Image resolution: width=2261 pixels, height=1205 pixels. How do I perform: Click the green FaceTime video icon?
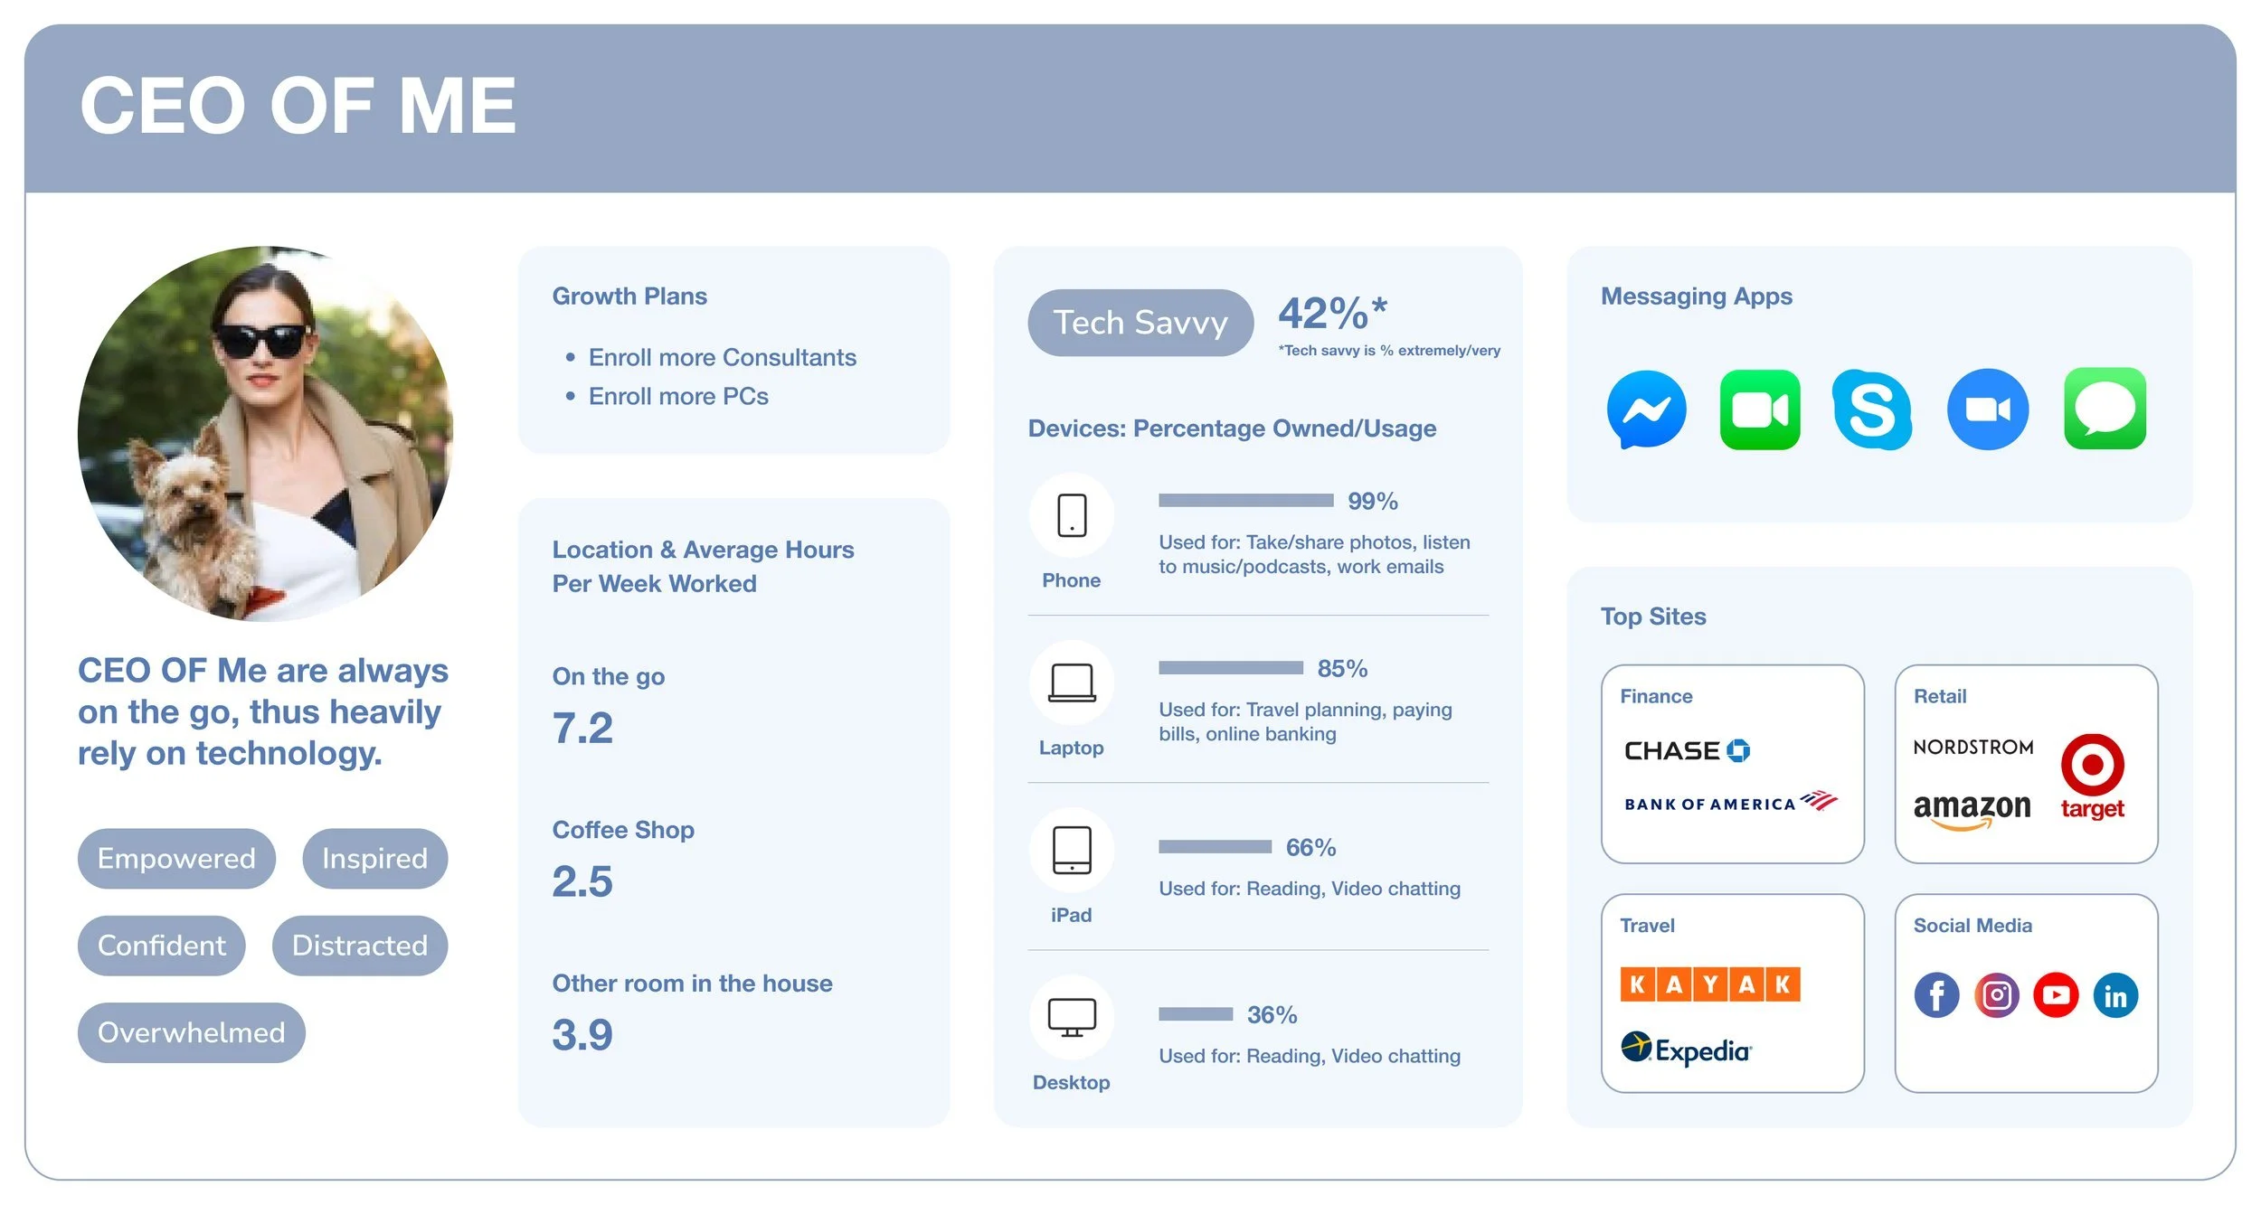coord(1760,410)
